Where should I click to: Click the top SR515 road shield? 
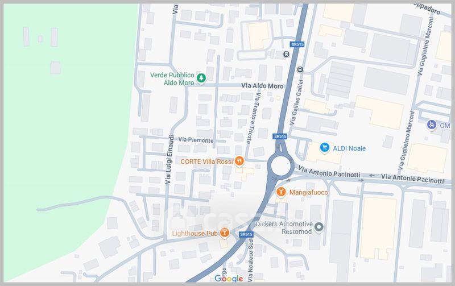click(297, 44)
